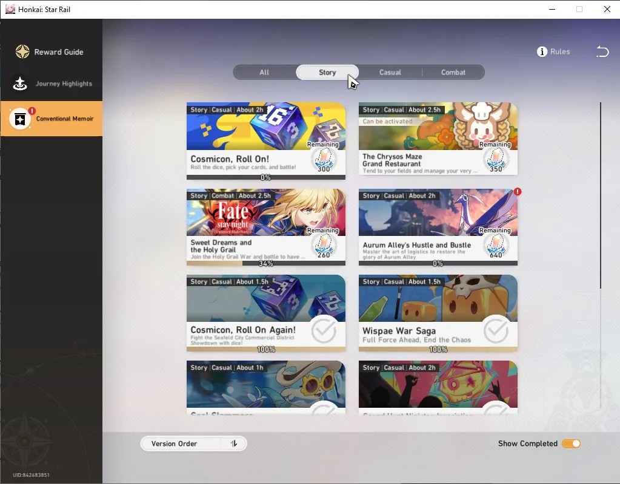
Task: Open Sweet Dreams and the Holy Grail title
Action: point(221,246)
